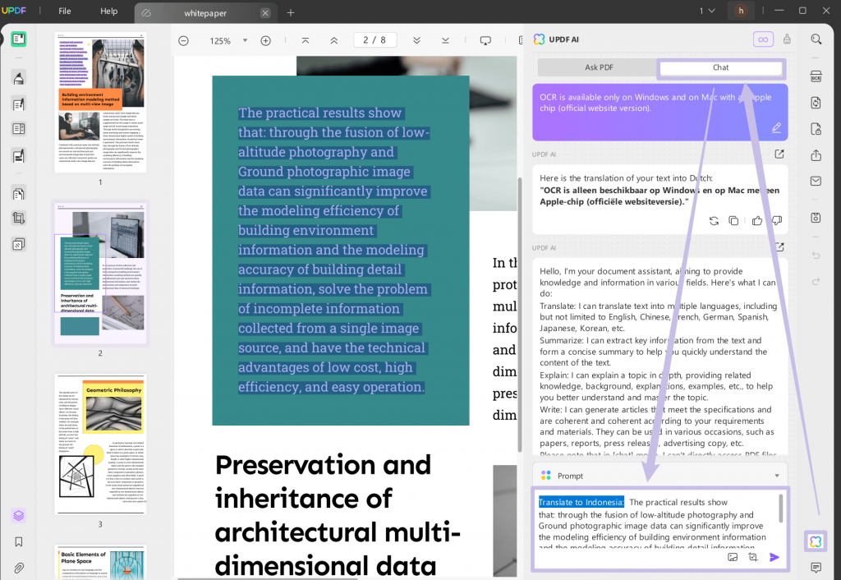This screenshot has height=580, width=841.
Task: Go to the last page
Action: coord(445,41)
